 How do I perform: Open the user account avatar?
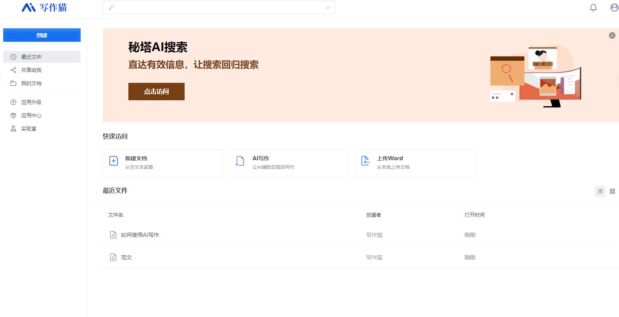pos(614,7)
